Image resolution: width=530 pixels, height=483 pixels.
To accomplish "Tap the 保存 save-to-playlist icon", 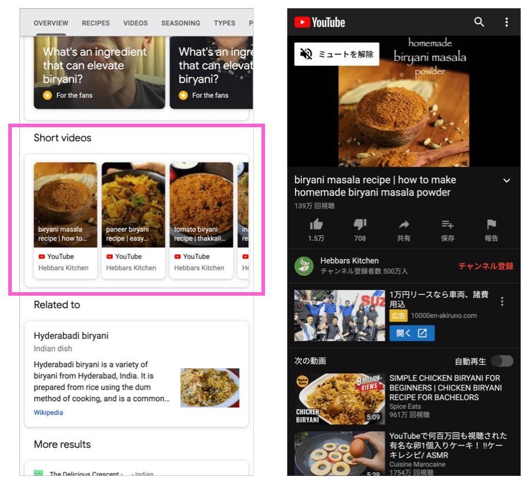I will [448, 224].
